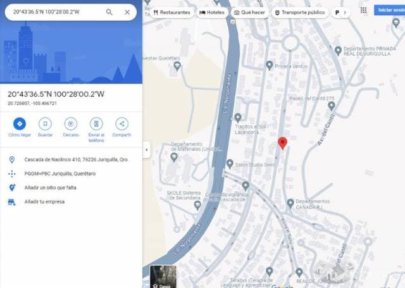Image resolution: width=405 pixels, height=288 pixels.
Task: Click the decimal coordinates 20.726807, -100.466721
Action: pyautogui.click(x=32, y=103)
